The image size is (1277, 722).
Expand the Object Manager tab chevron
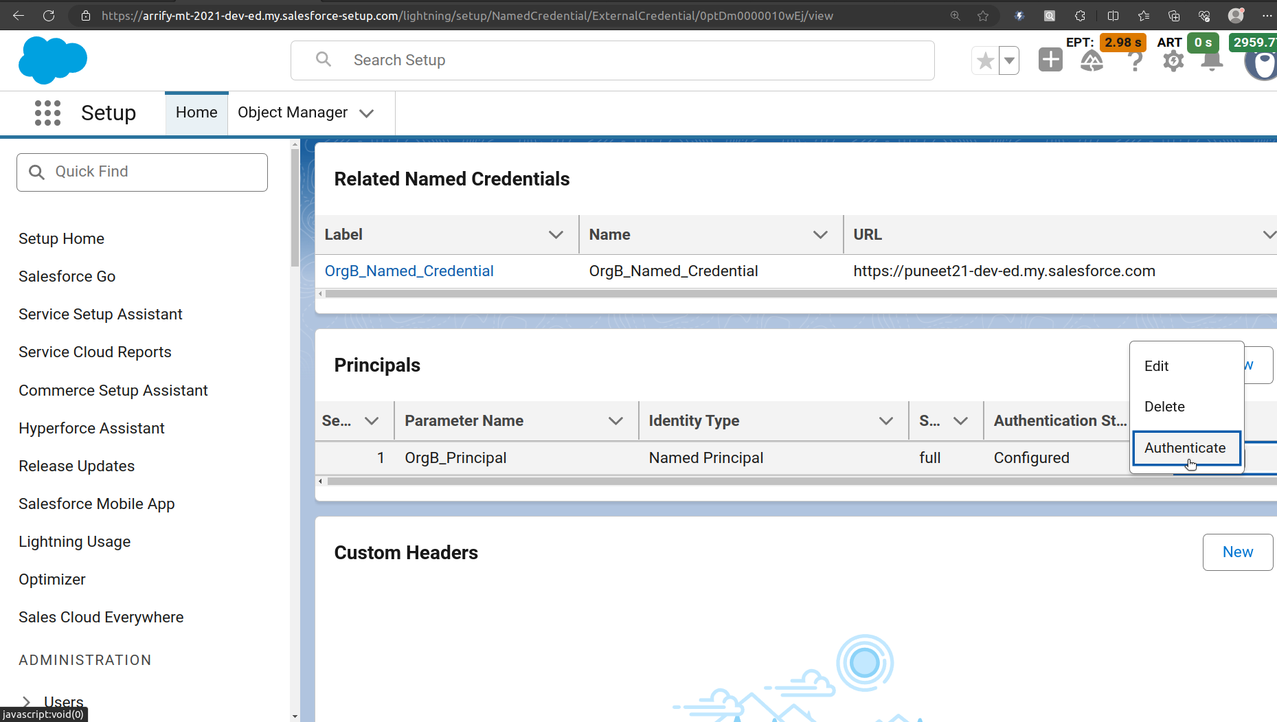pyautogui.click(x=367, y=113)
